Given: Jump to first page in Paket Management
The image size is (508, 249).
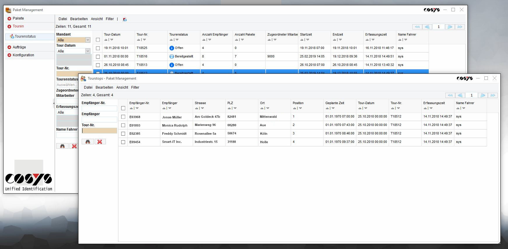Looking at the screenshot, I should pyautogui.click(x=417, y=27).
